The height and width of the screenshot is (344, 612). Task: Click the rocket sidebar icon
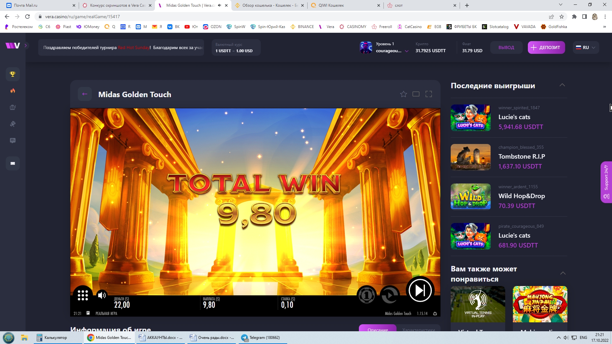point(13,124)
